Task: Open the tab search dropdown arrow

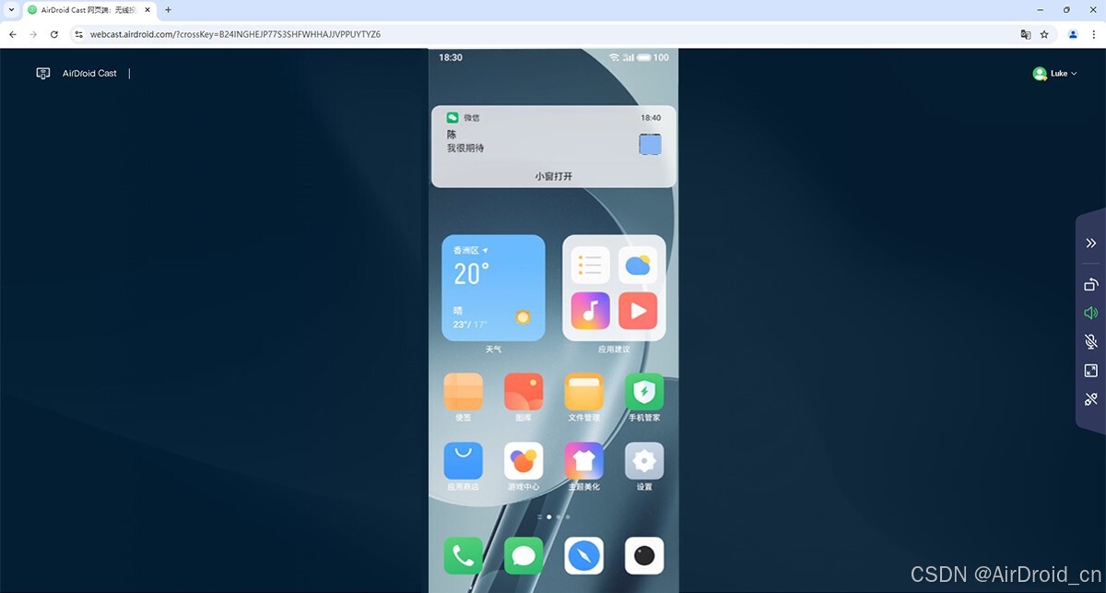Action: point(11,10)
